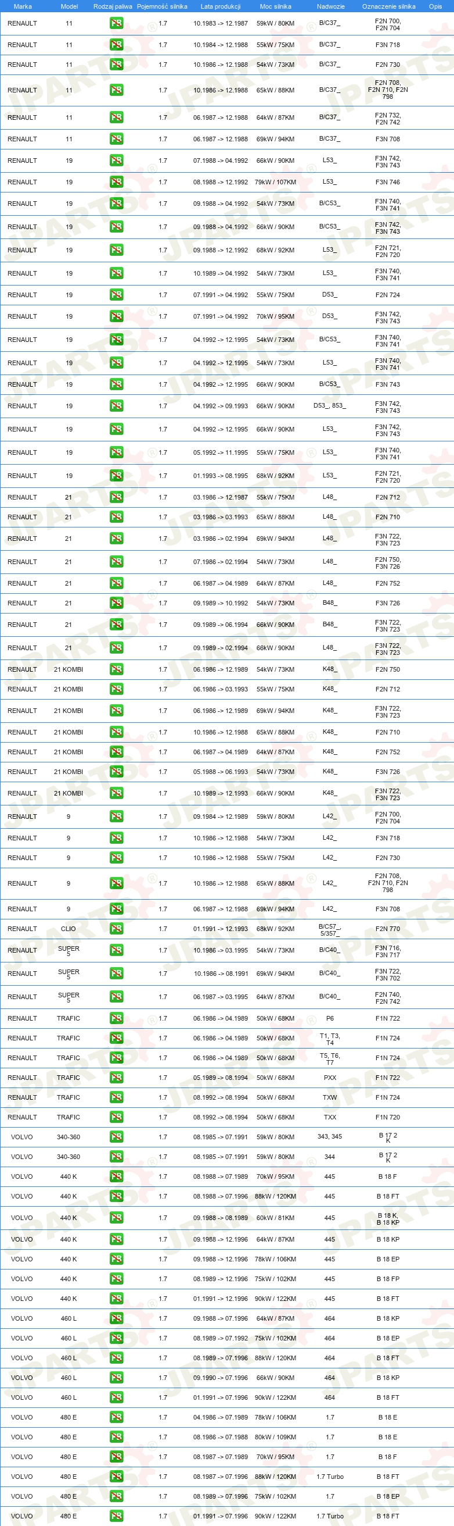This screenshot has width=454, height=1526.
Task: Select the CLIO model cell
Action: 69,928
